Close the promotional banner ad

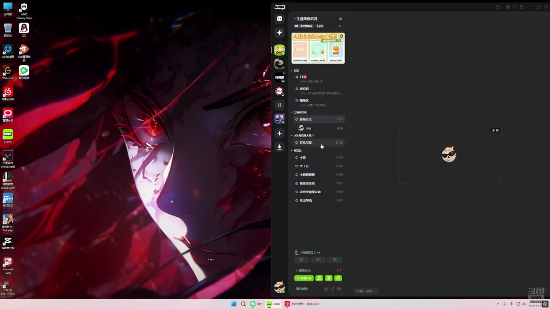point(342,36)
